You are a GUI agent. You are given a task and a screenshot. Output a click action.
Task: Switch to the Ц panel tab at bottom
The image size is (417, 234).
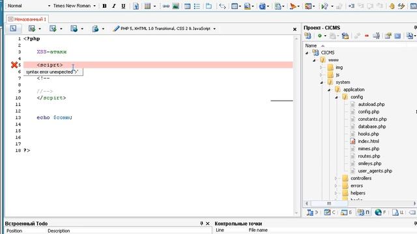[x=397, y=213]
